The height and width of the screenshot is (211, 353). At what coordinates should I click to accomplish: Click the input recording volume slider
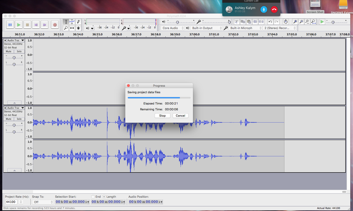[217, 22]
